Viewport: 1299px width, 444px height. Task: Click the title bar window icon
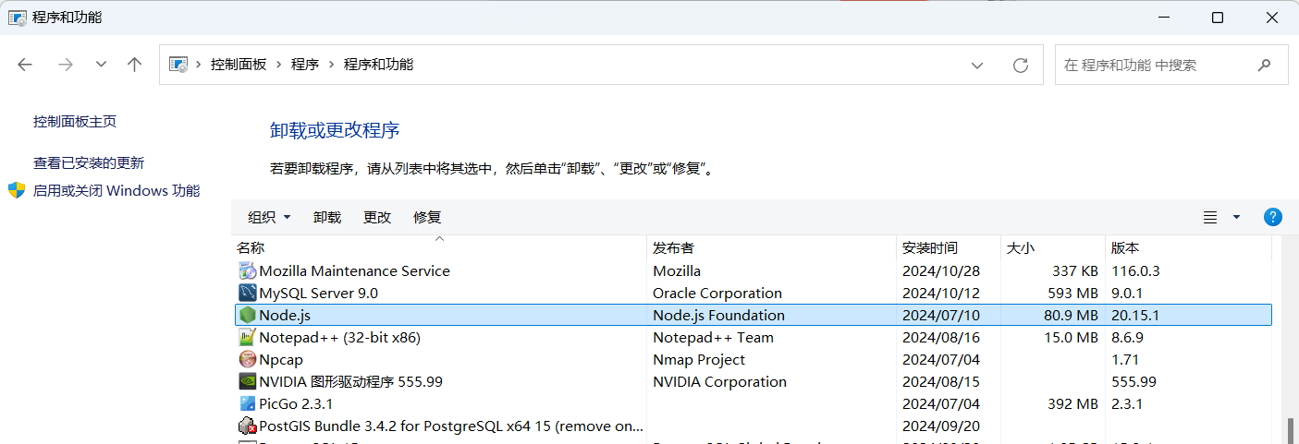(x=17, y=18)
